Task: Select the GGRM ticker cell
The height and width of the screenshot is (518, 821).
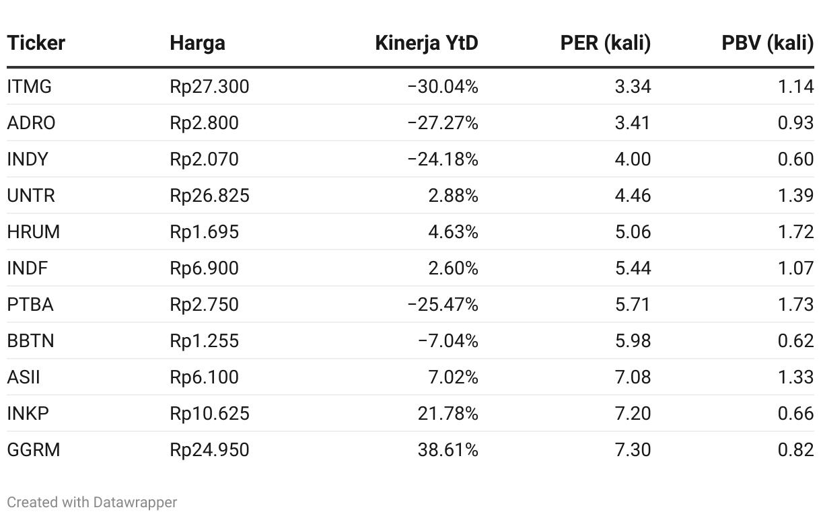Action: pyautogui.click(x=34, y=449)
